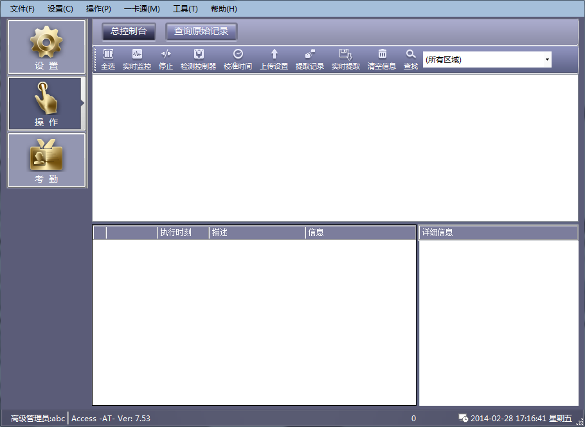This screenshot has height=427, width=585.
Task: Switch to 查询原始记录 tab
Action: [201, 31]
